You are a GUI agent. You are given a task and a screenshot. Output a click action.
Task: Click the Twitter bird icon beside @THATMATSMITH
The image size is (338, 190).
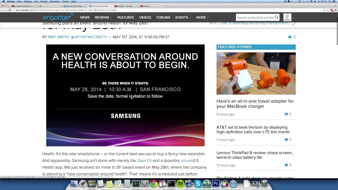[72, 37]
